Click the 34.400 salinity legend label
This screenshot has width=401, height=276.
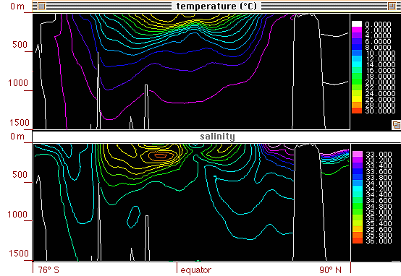click(x=379, y=195)
